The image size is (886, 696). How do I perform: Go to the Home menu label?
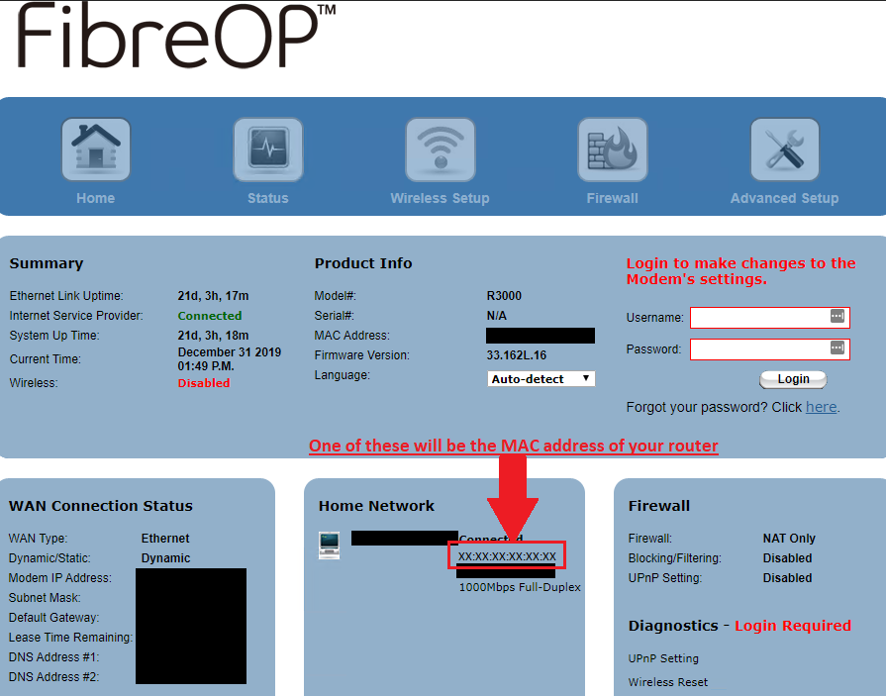pos(95,198)
